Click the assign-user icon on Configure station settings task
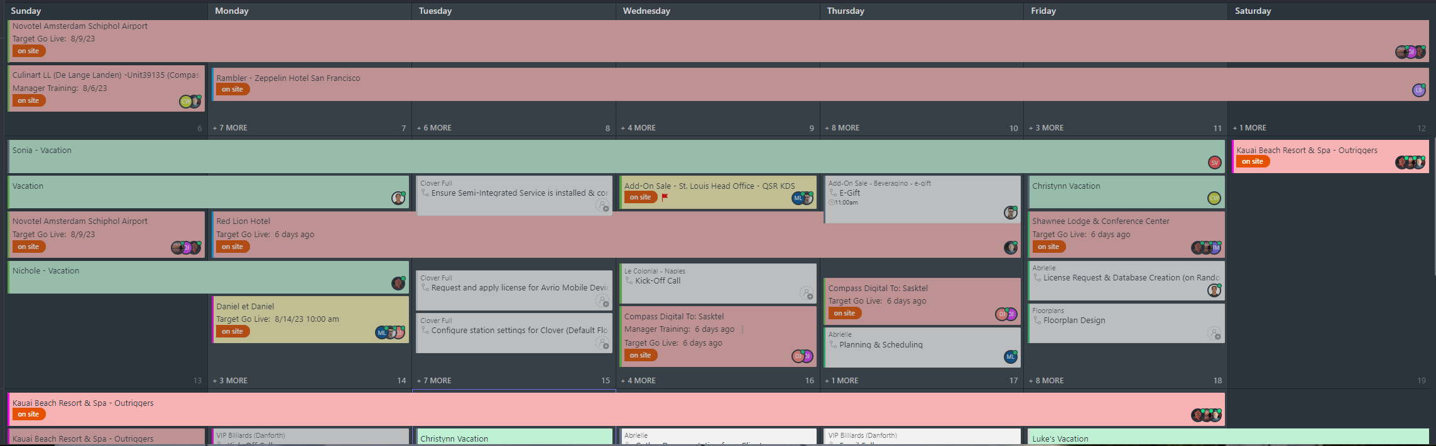The width and height of the screenshot is (1436, 446). (602, 343)
